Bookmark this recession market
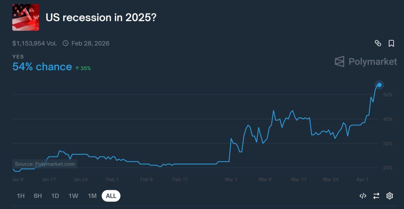This screenshot has height=209, width=404. click(391, 43)
